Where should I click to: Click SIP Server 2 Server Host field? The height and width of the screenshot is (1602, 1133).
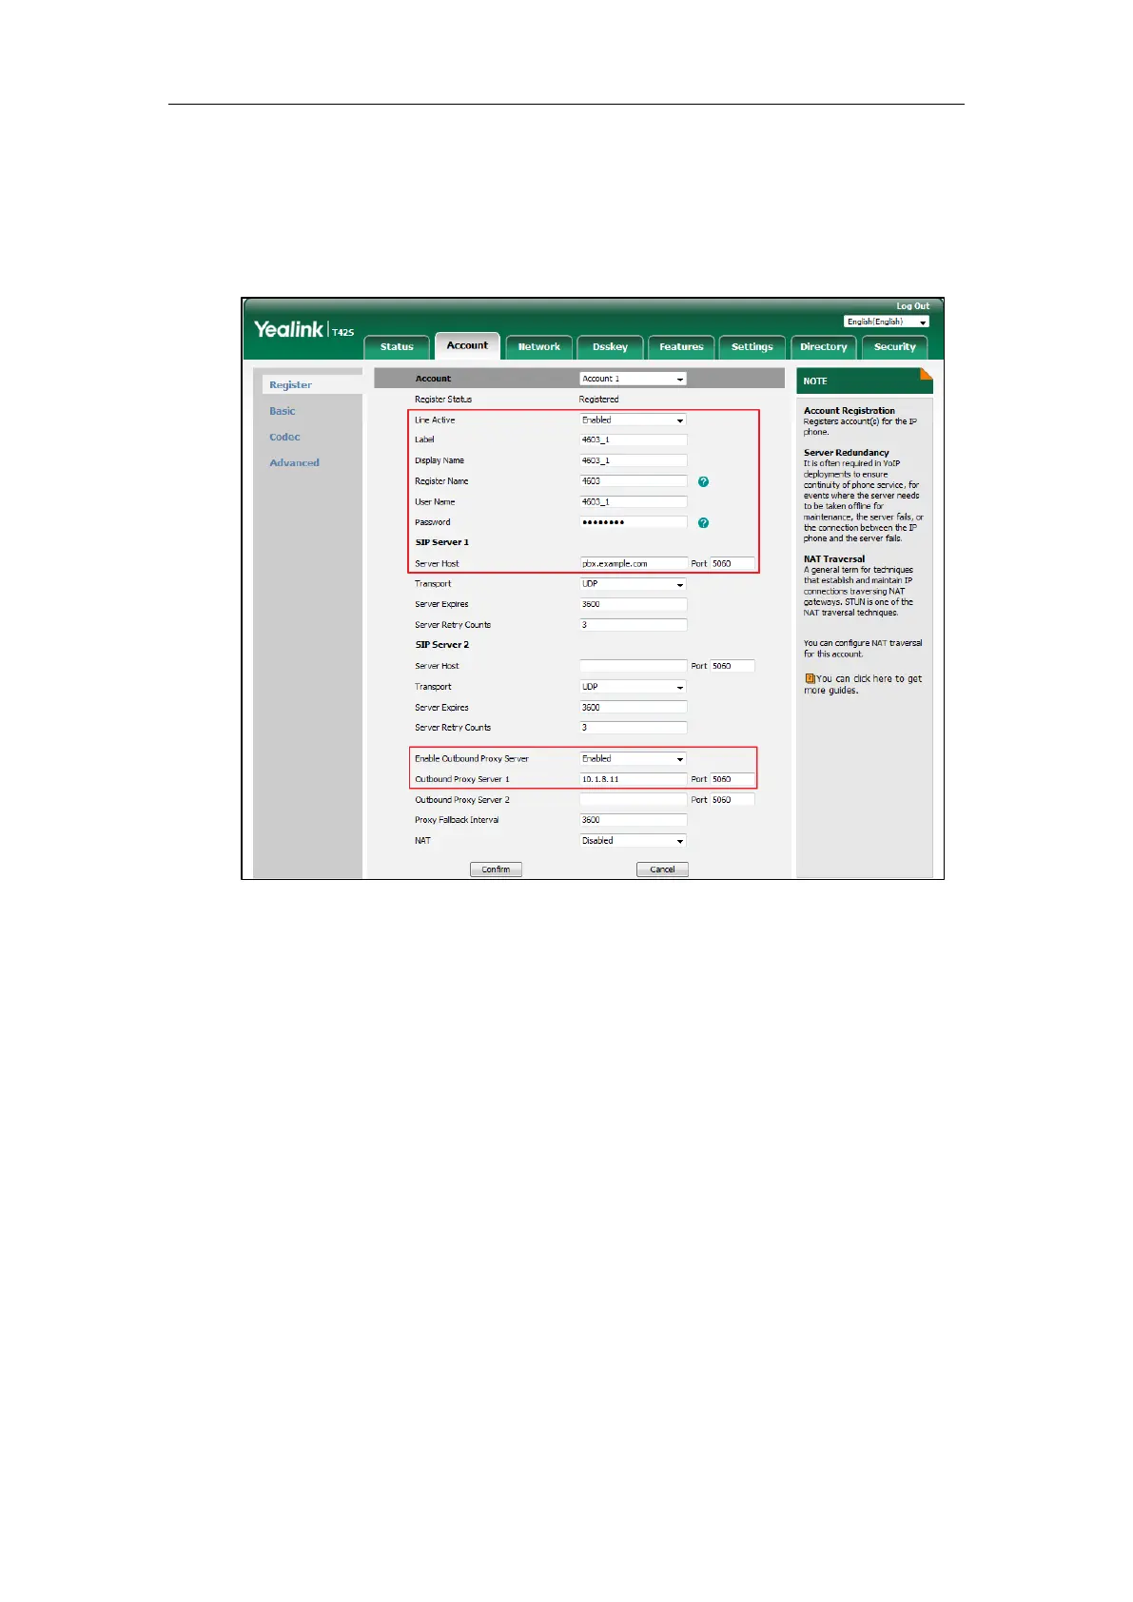(633, 666)
